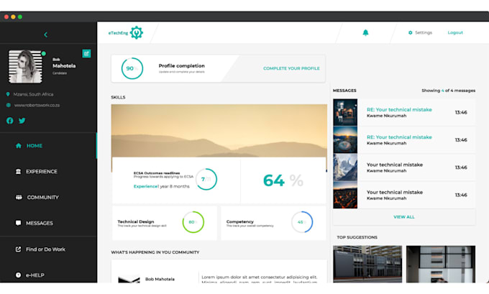Click 'Bob Mahotela' in community post
This screenshot has height=294, width=489.
click(x=160, y=279)
